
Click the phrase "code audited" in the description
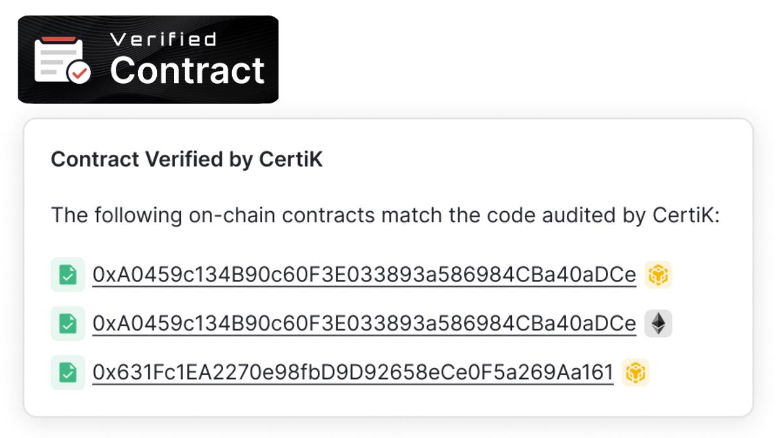point(543,215)
